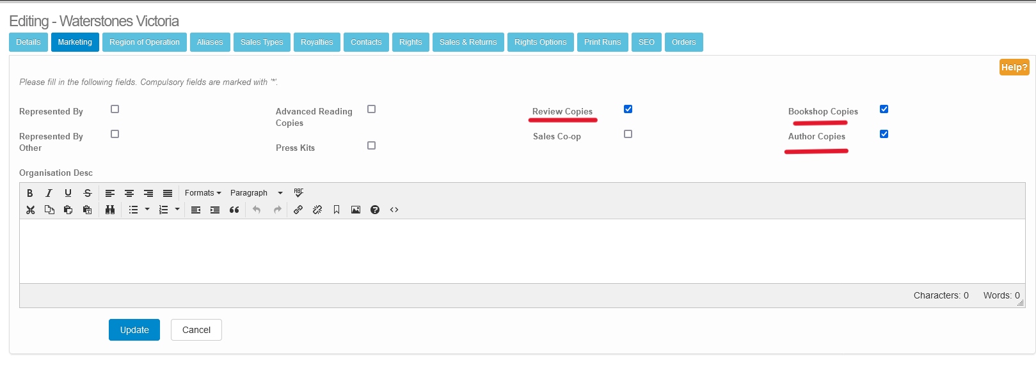The height and width of the screenshot is (372, 1036).
Task: Insert an image
Action: pyautogui.click(x=356, y=210)
